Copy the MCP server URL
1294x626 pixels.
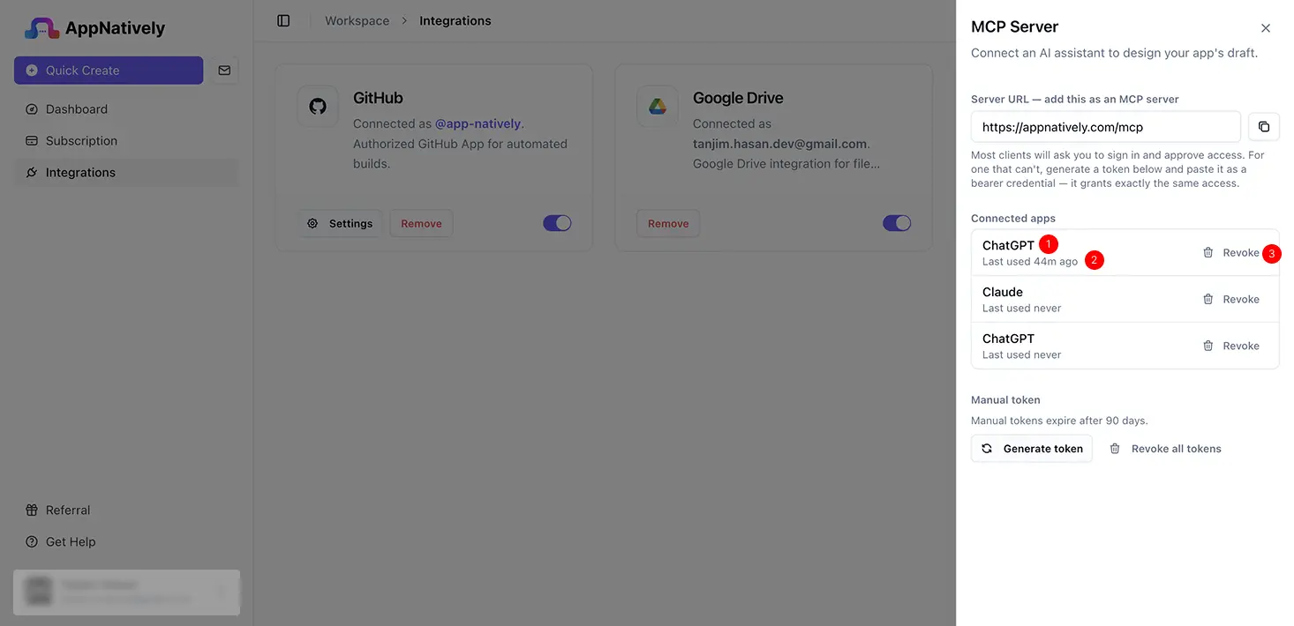(x=1264, y=127)
